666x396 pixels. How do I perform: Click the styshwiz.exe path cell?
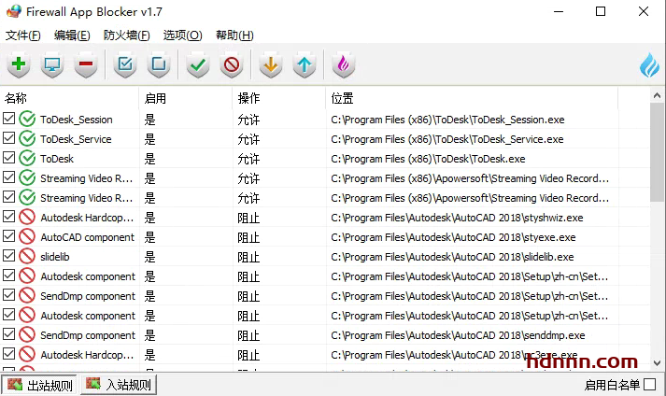457,218
